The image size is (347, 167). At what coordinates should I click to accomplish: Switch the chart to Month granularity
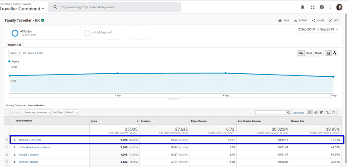click(318, 53)
